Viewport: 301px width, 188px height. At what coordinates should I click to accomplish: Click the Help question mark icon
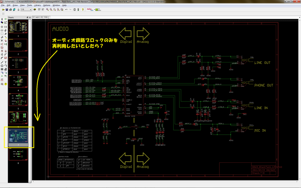83,10
